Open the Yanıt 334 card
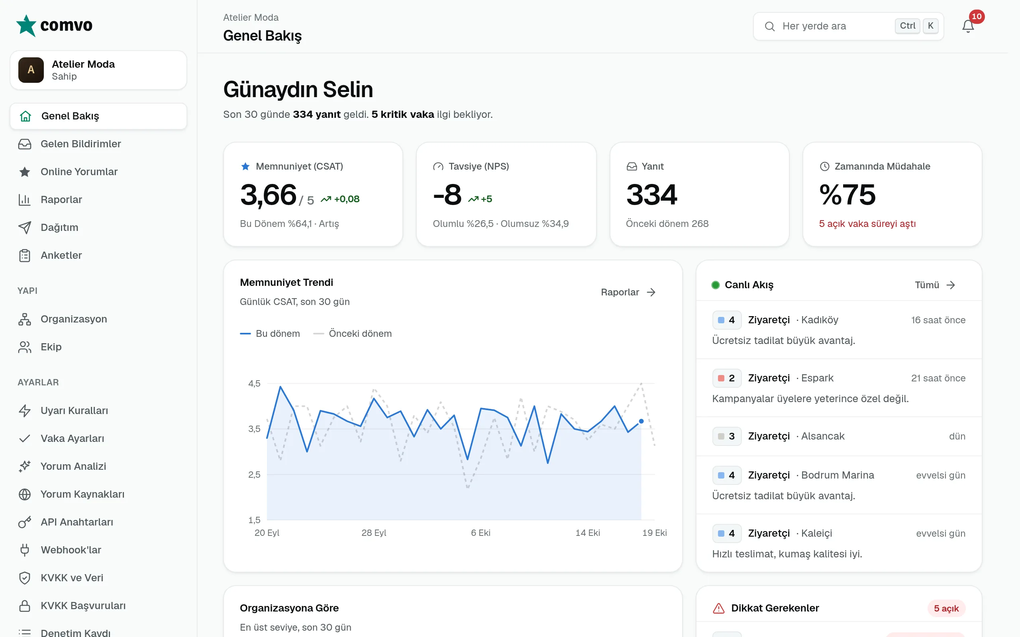The image size is (1020, 637). 699,194
